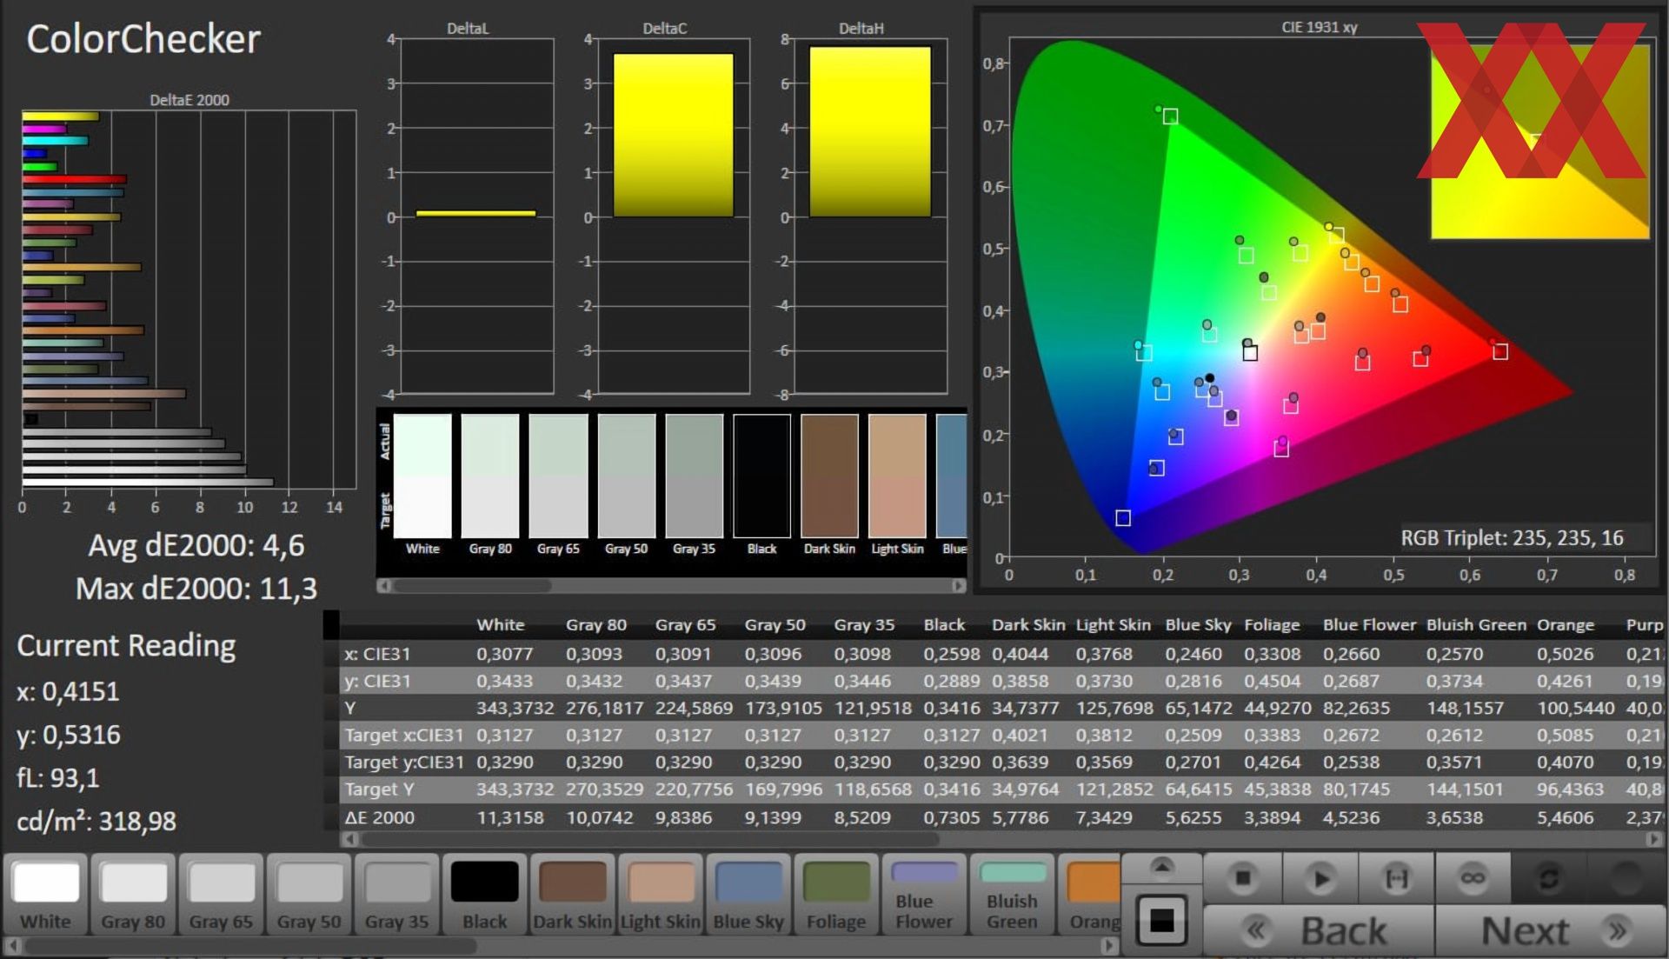Go to the Next page
The image size is (1669, 959).
pos(1551,931)
